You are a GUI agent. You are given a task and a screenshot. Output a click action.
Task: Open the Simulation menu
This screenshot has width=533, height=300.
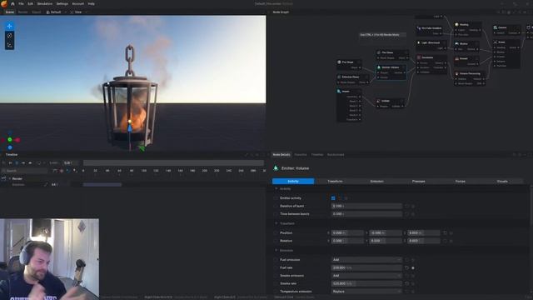[x=45, y=3]
